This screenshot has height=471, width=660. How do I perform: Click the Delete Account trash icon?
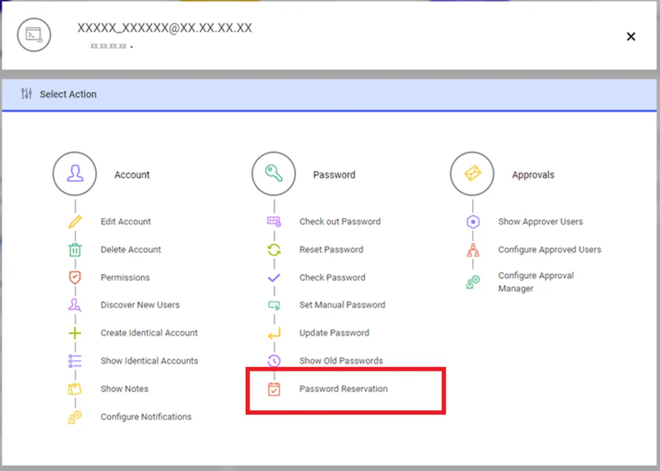[75, 250]
